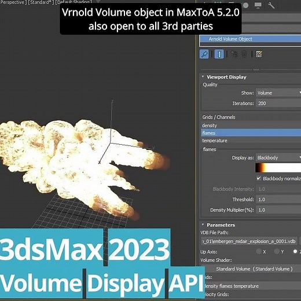Click Remove Modifier trash icon

[244, 54]
